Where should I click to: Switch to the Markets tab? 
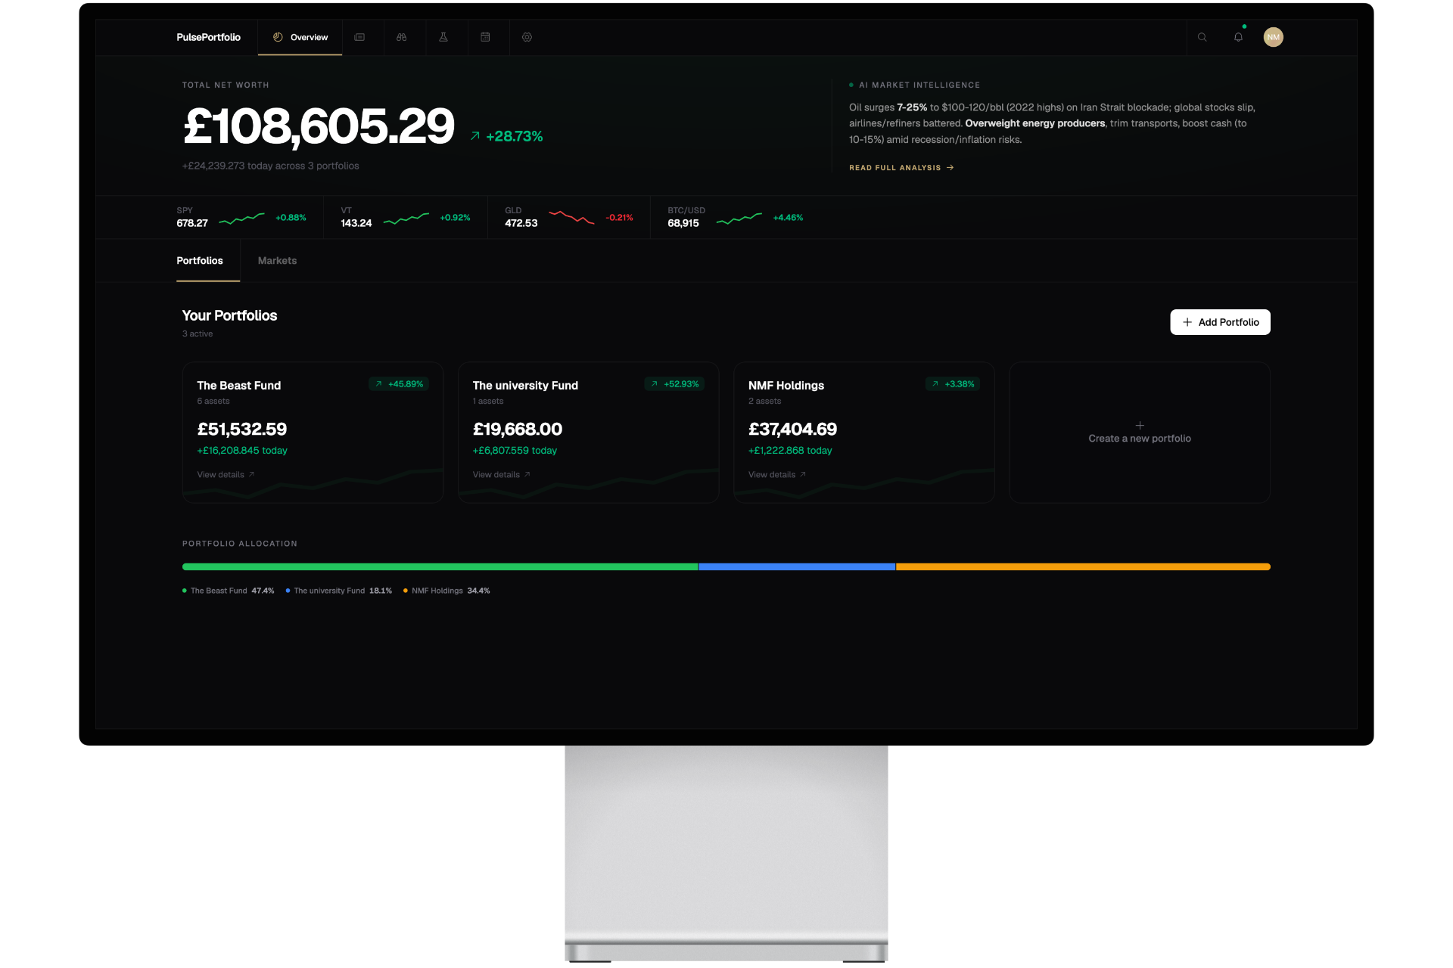point(276,260)
